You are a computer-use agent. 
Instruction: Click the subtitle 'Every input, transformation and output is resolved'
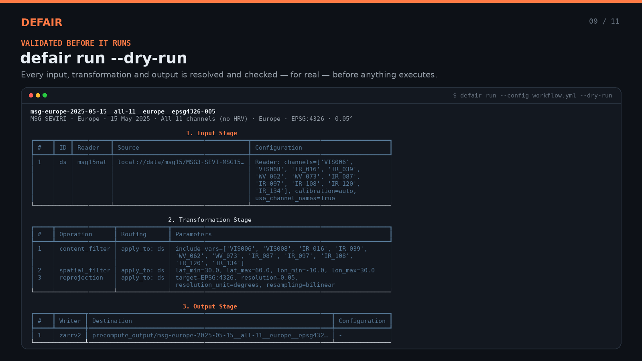coord(229,75)
